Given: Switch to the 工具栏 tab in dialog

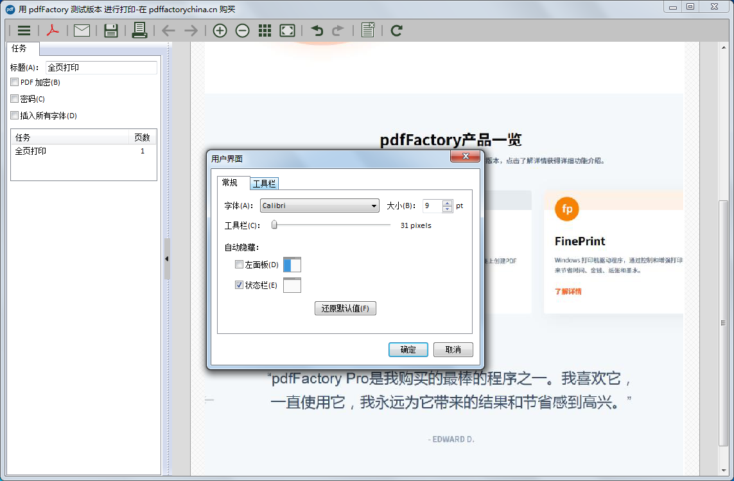Looking at the screenshot, I should 265,184.
